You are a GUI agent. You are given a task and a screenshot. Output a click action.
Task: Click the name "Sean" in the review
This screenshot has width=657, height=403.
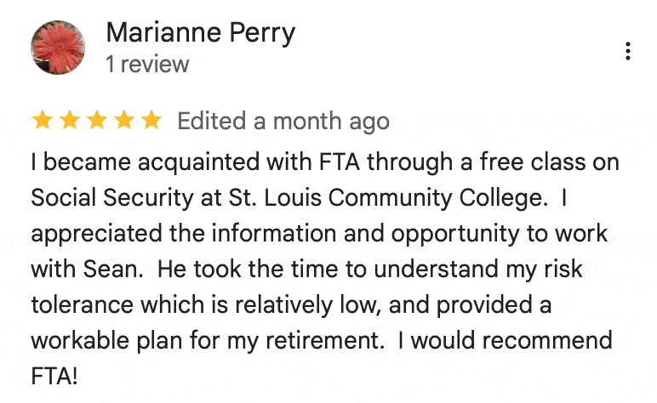click(116, 269)
